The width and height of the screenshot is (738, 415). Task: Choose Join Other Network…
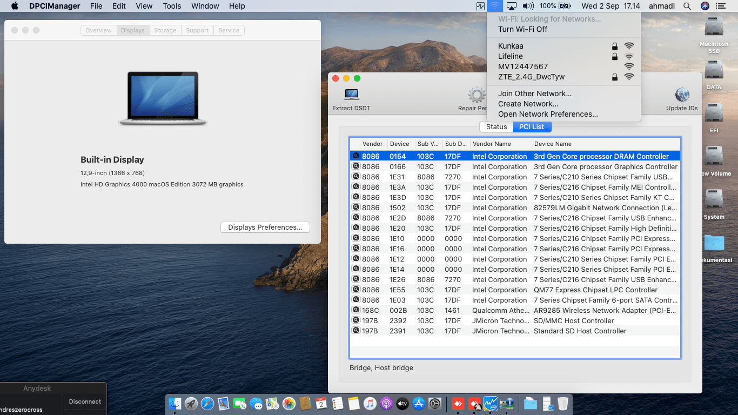[563, 93]
